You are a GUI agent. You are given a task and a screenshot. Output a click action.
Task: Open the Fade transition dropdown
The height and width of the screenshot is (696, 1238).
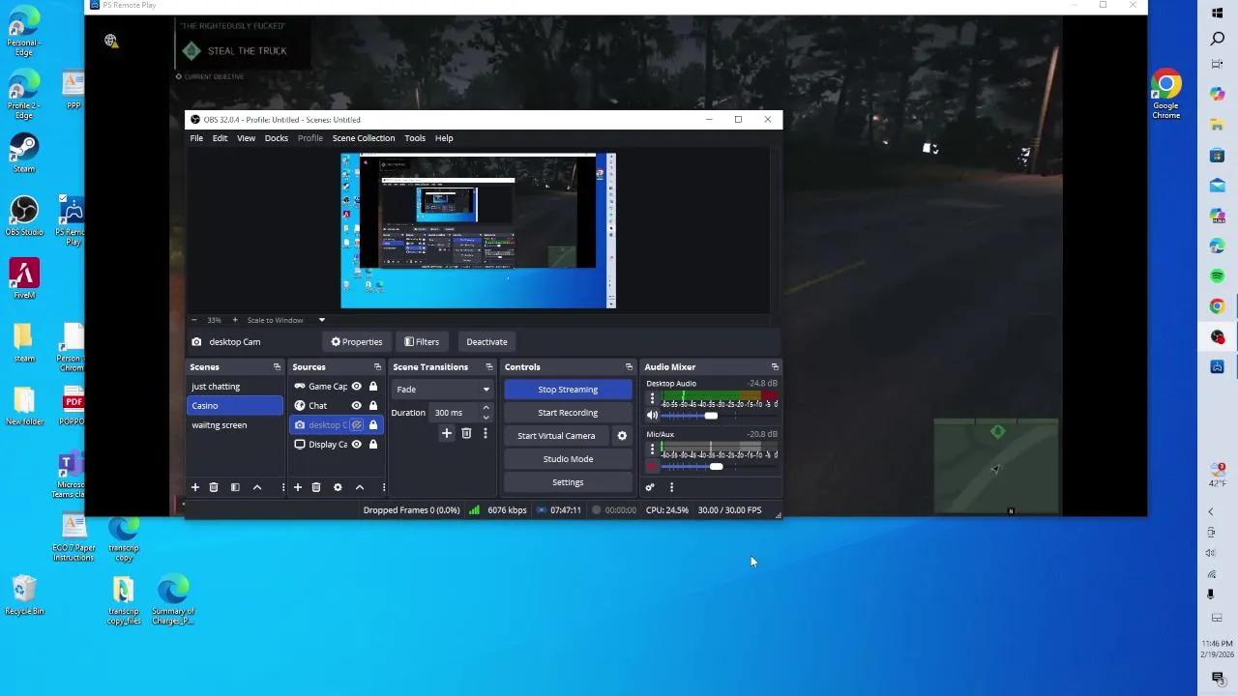[x=443, y=390]
